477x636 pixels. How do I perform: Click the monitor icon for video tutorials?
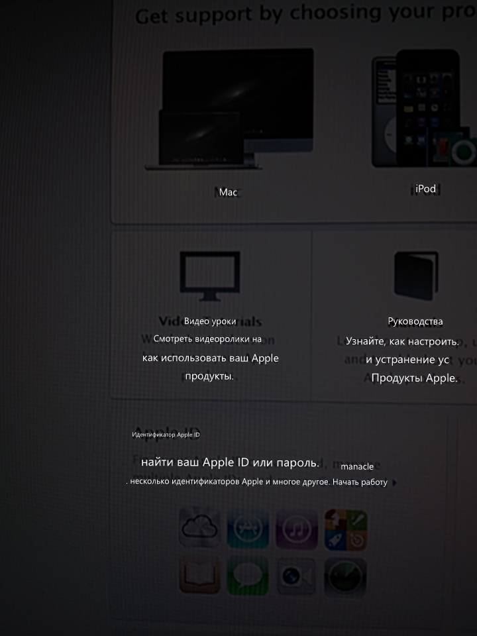coord(210,276)
